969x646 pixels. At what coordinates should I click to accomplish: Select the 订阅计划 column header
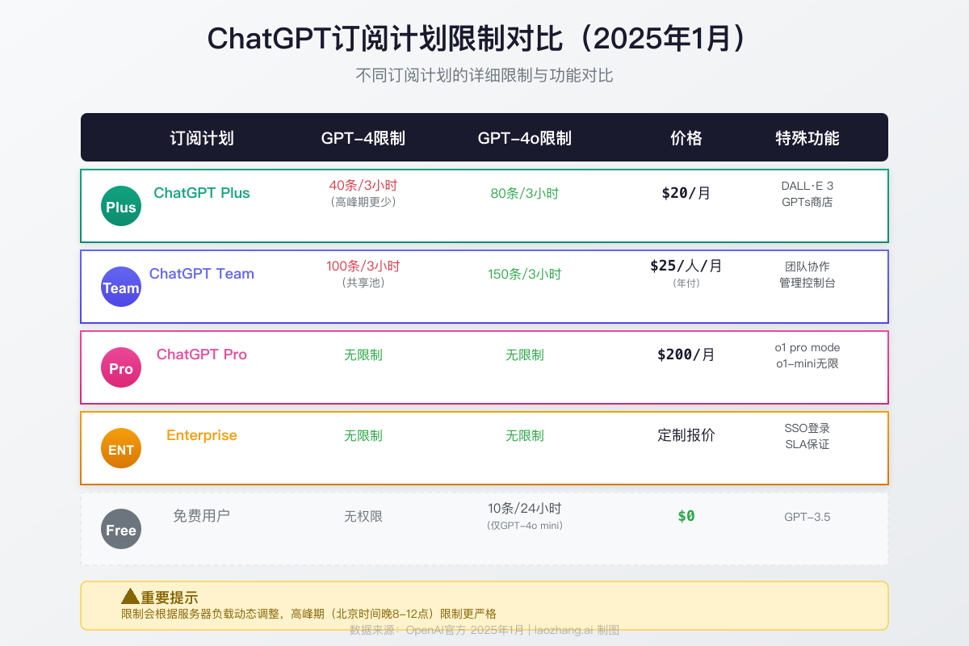[x=202, y=138]
